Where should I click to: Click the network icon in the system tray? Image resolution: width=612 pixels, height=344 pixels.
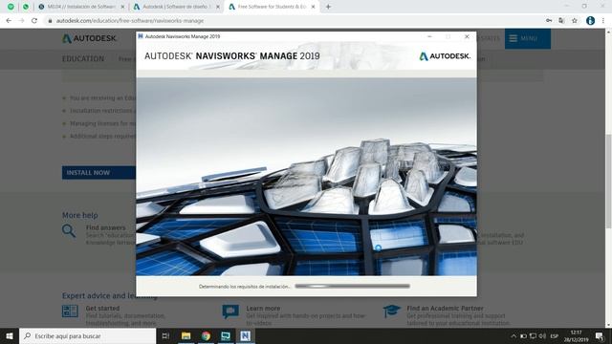tap(533, 335)
